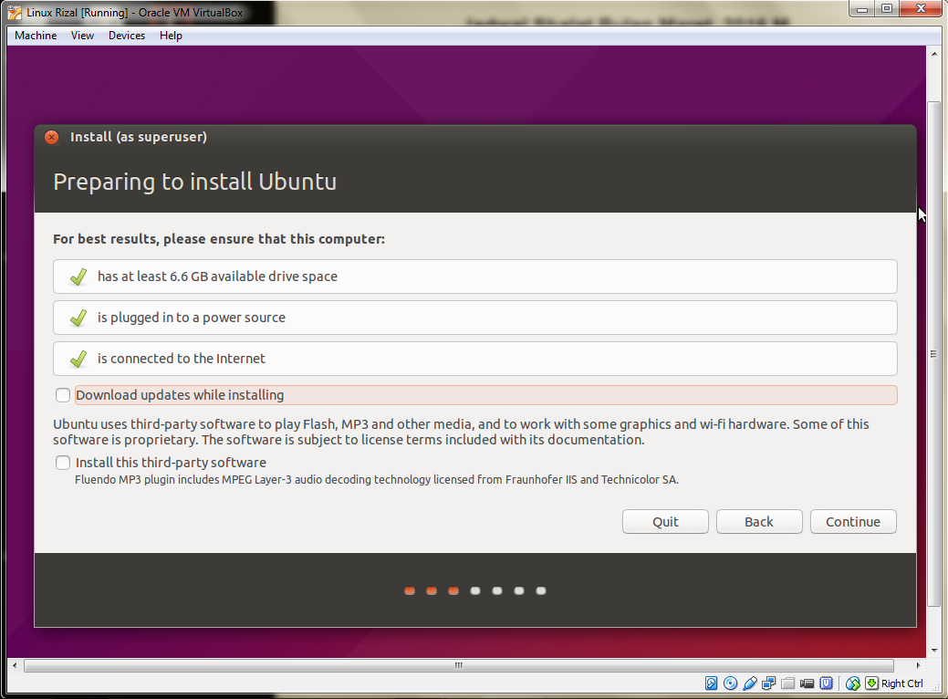Image resolution: width=948 pixels, height=699 pixels.
Task: Click the hard disk activity icon
Action: pyautogui.click(x=712, y=683)
